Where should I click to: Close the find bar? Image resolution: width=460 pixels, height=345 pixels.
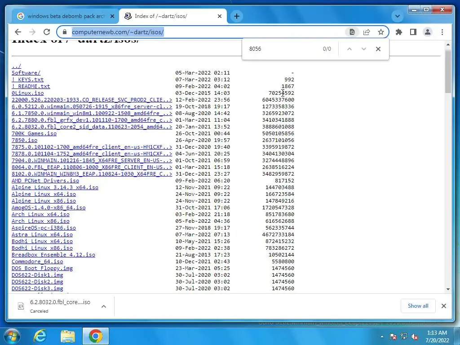pos(378,49)
